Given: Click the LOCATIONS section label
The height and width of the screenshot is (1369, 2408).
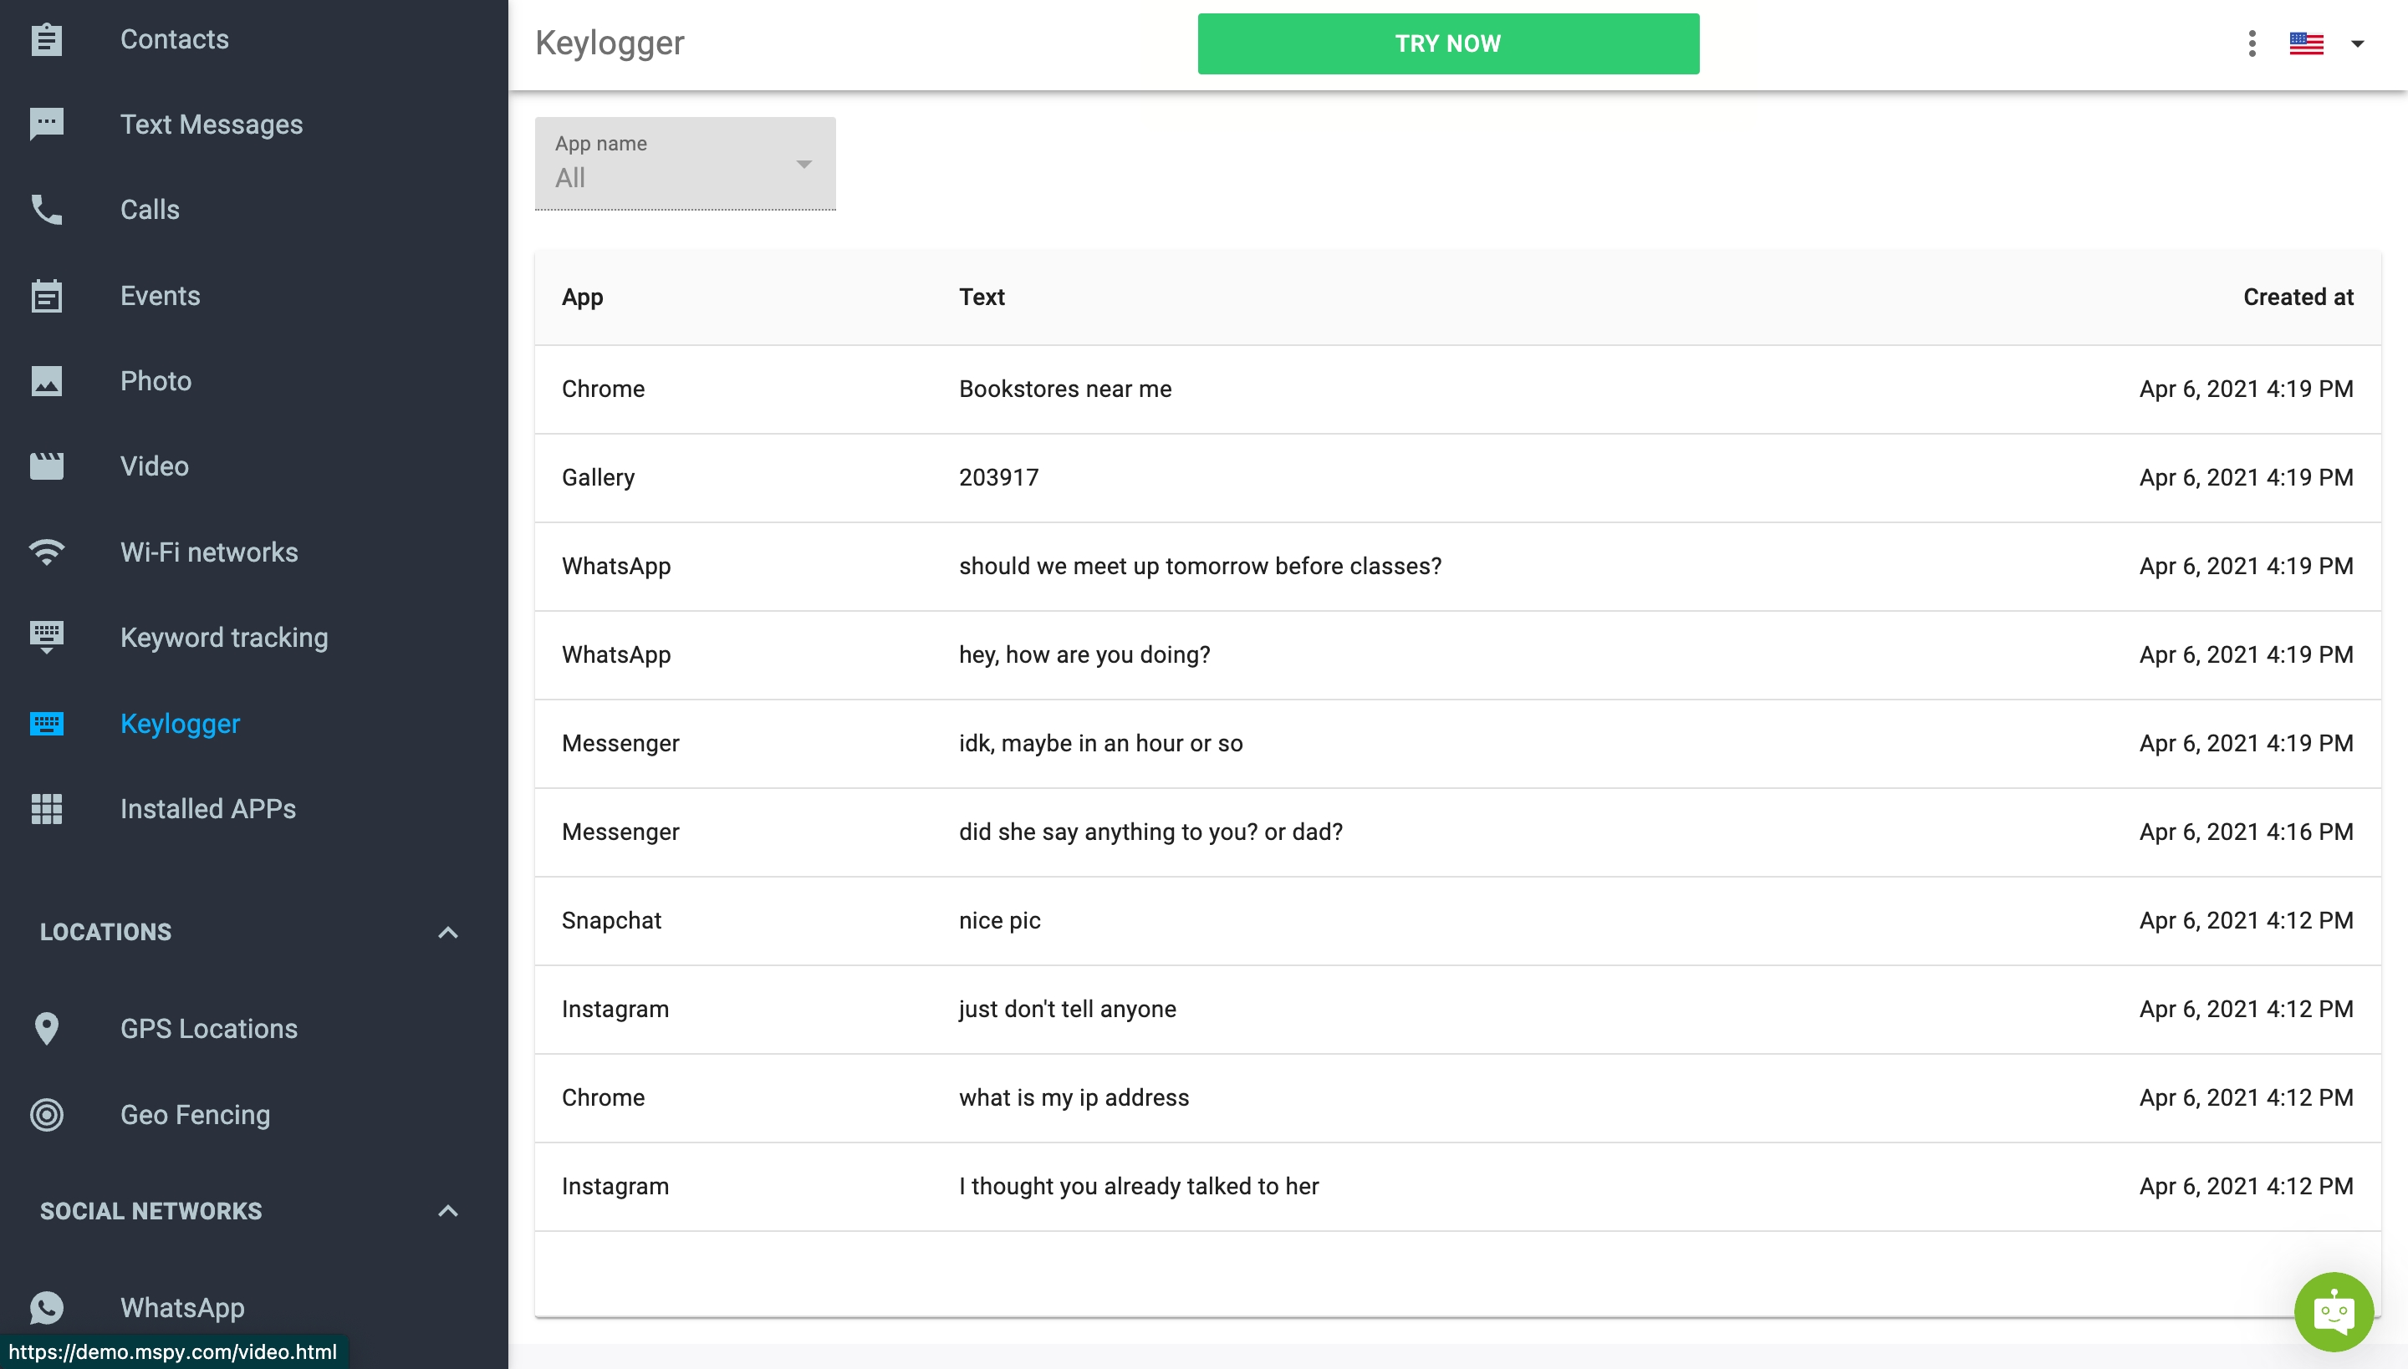Looking at the screenshot, I should 105,932.
